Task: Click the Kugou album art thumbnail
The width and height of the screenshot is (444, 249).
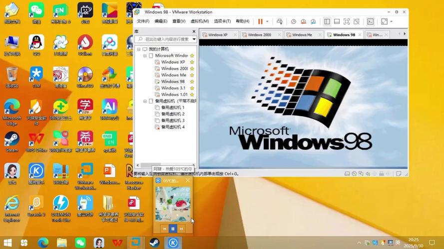Action: (173, 204)
